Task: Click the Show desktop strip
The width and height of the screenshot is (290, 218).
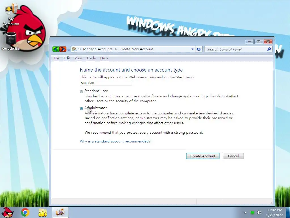Action: click(288, 212)
